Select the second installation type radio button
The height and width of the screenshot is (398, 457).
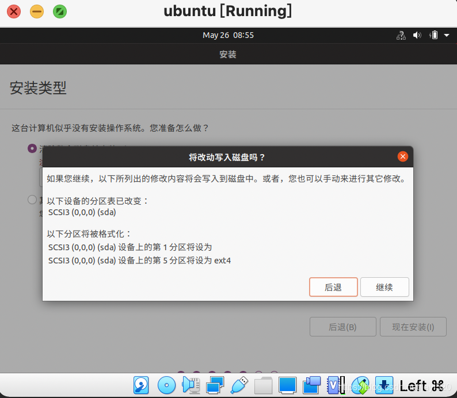[x=32, y=200]
